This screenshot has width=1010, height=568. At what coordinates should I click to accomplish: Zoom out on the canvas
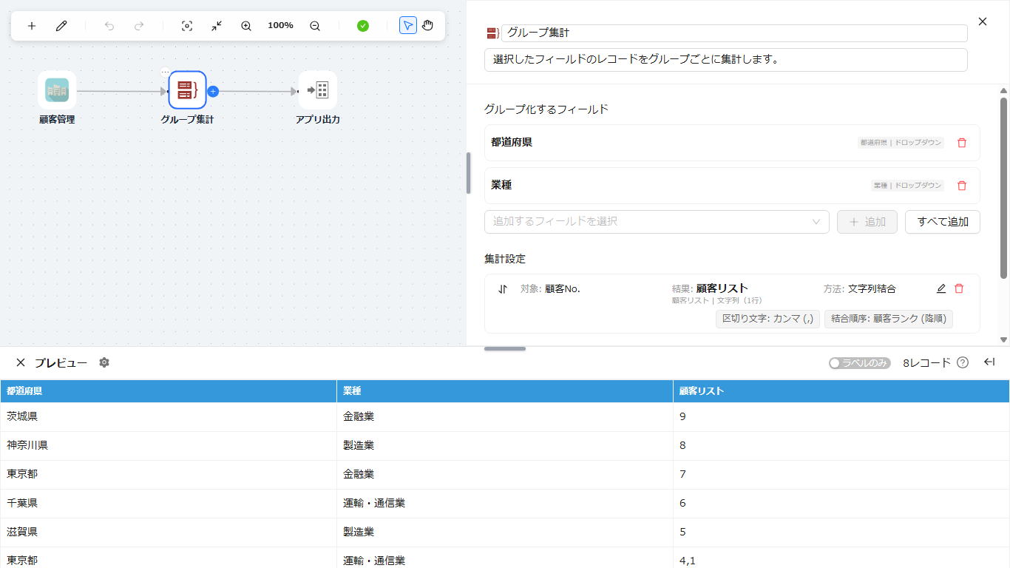click(x=315, y=26)
